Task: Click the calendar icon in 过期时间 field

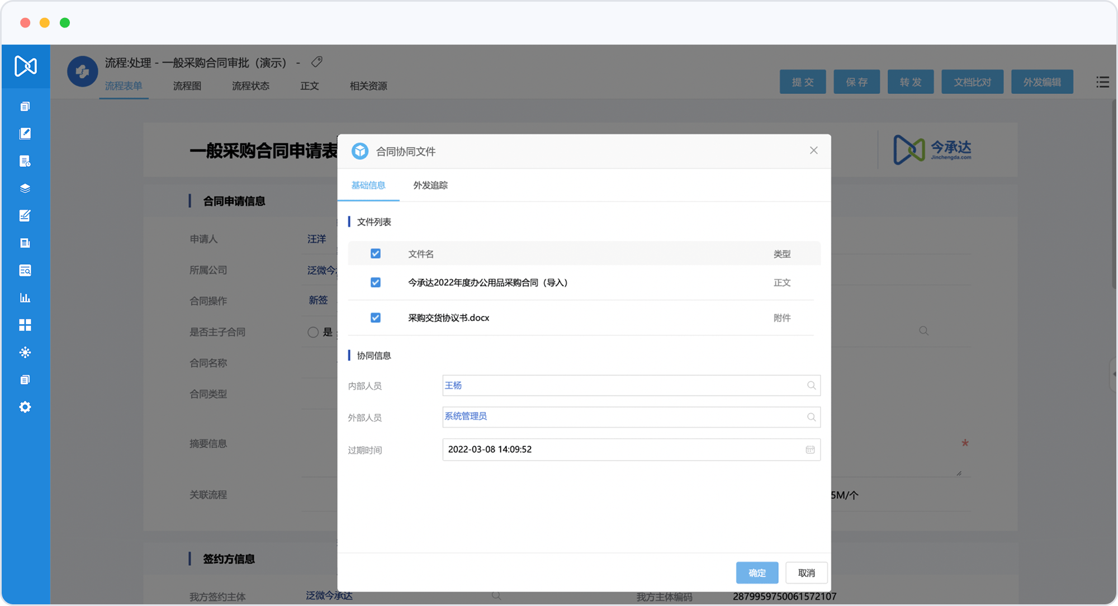Action: [810, 449]
